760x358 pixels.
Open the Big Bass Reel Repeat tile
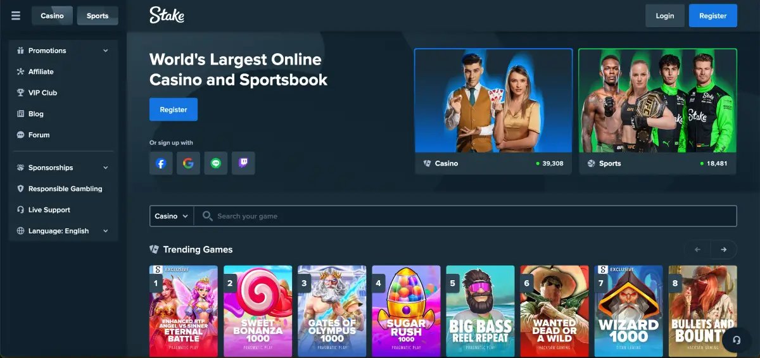pos(480,311)
